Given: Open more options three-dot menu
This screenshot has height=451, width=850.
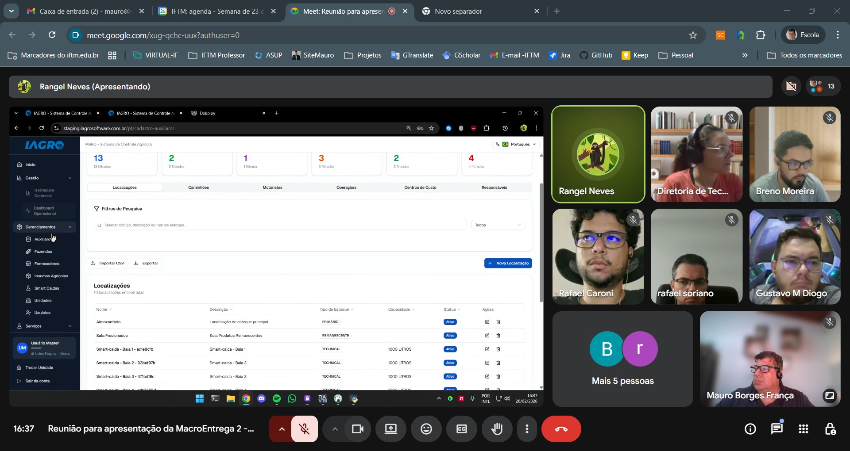Looking at the screenshot, I should click(527, 429).
